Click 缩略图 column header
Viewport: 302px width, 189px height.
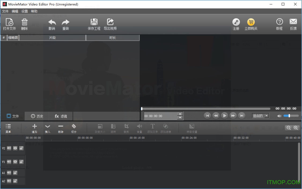click(x=13, y=38)
